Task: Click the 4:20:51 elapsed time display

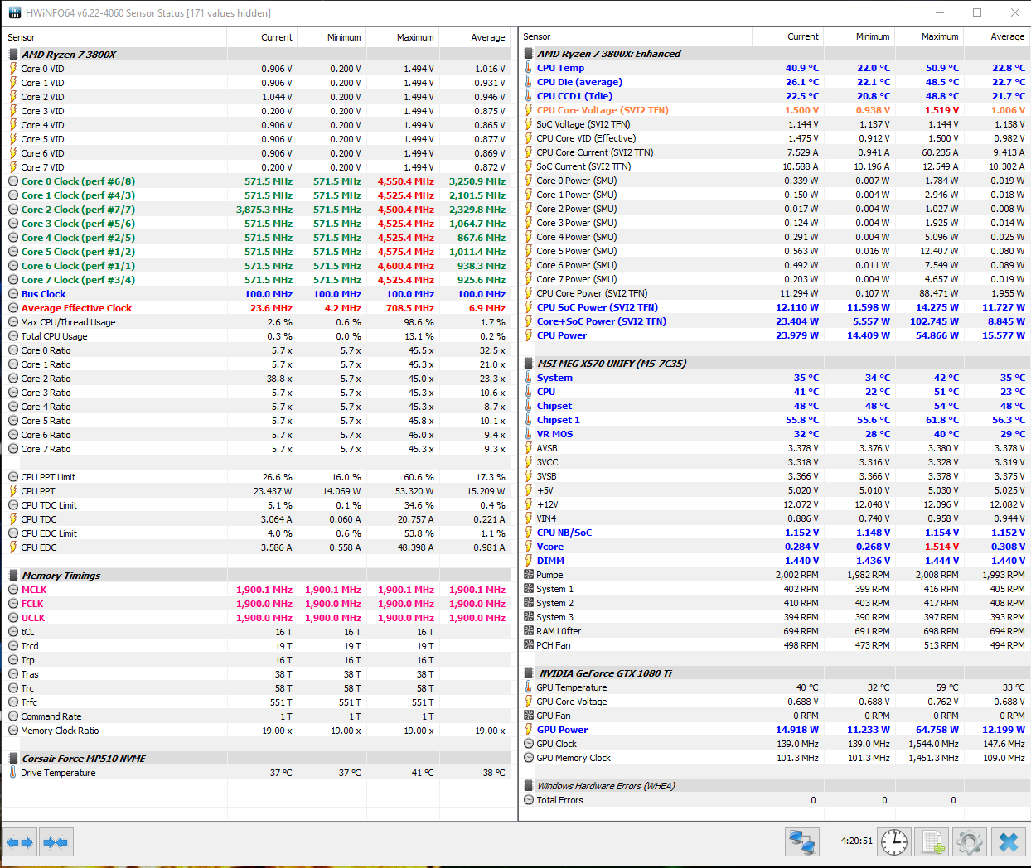Action: [x=856, y=841]
